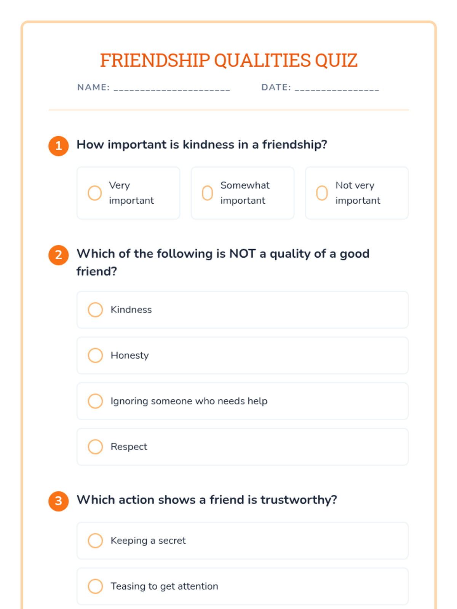Click the orange question 1 number badge

59,146
